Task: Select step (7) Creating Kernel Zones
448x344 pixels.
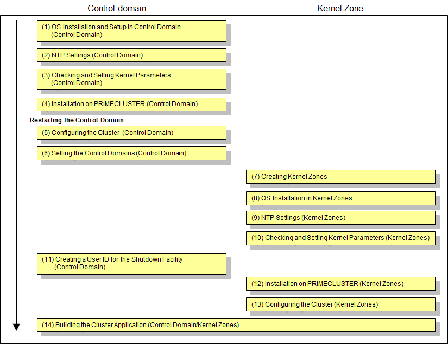Action: (340, 177)
